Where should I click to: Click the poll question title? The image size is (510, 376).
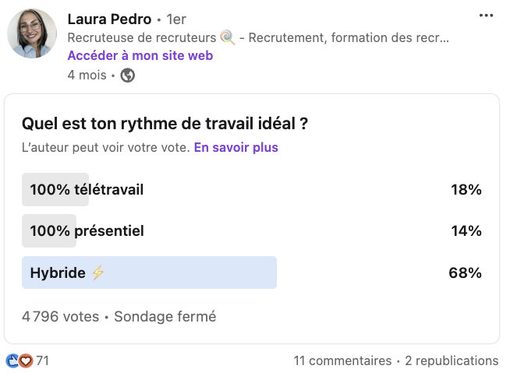coord(164,123)
